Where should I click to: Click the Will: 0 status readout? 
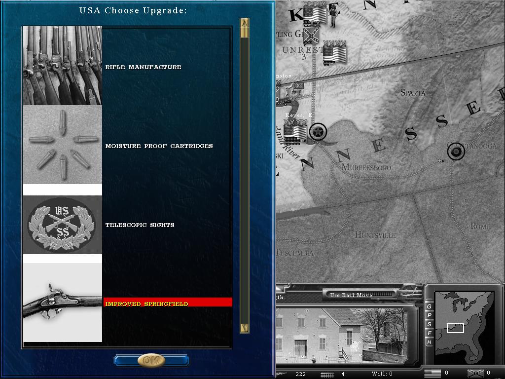point(382,374)
